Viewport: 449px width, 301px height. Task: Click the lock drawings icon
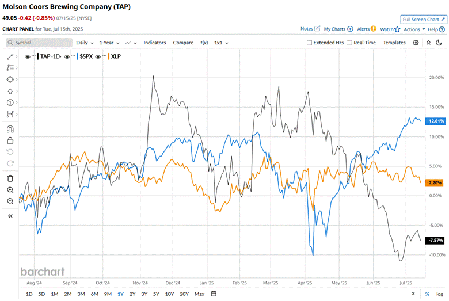(10, 140)
